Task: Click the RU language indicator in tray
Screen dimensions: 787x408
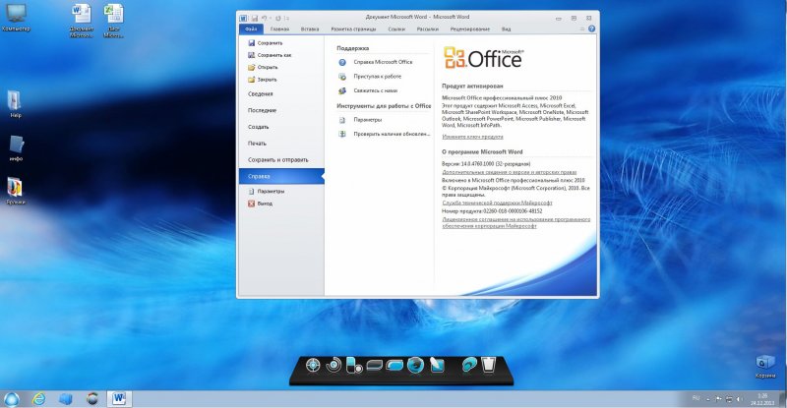Action: point(696,398)
